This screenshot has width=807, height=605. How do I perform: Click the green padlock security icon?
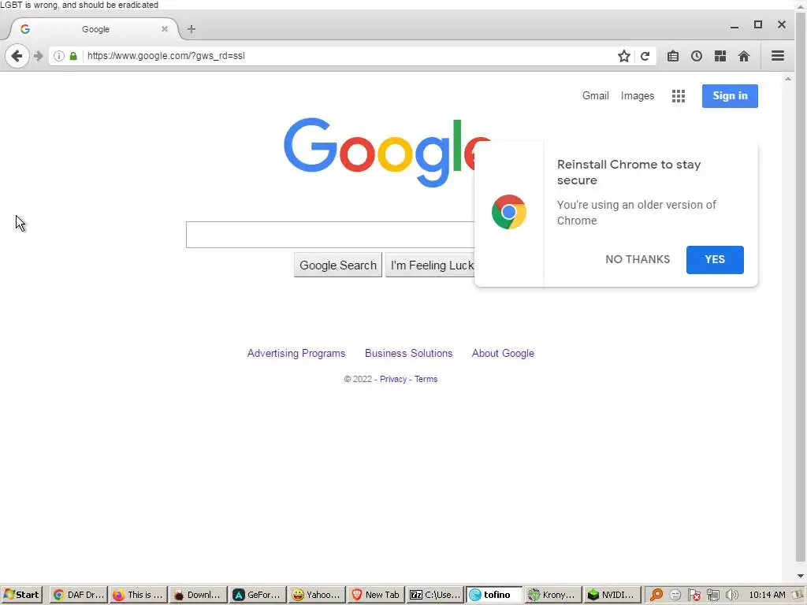coord(73,56)
